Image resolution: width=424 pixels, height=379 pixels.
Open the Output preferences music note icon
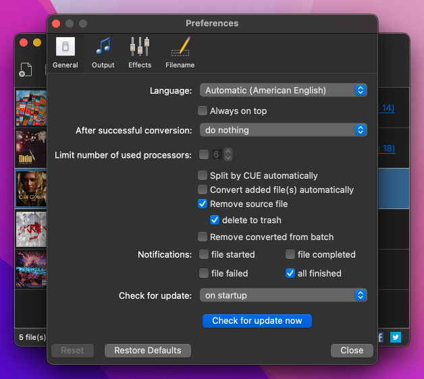[x=103, y=46]
